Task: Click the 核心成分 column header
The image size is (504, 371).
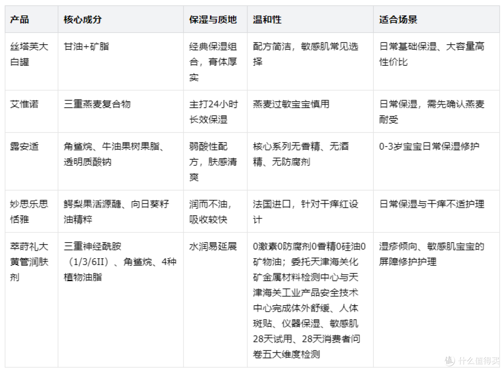Action: click(x=120, y=20)
